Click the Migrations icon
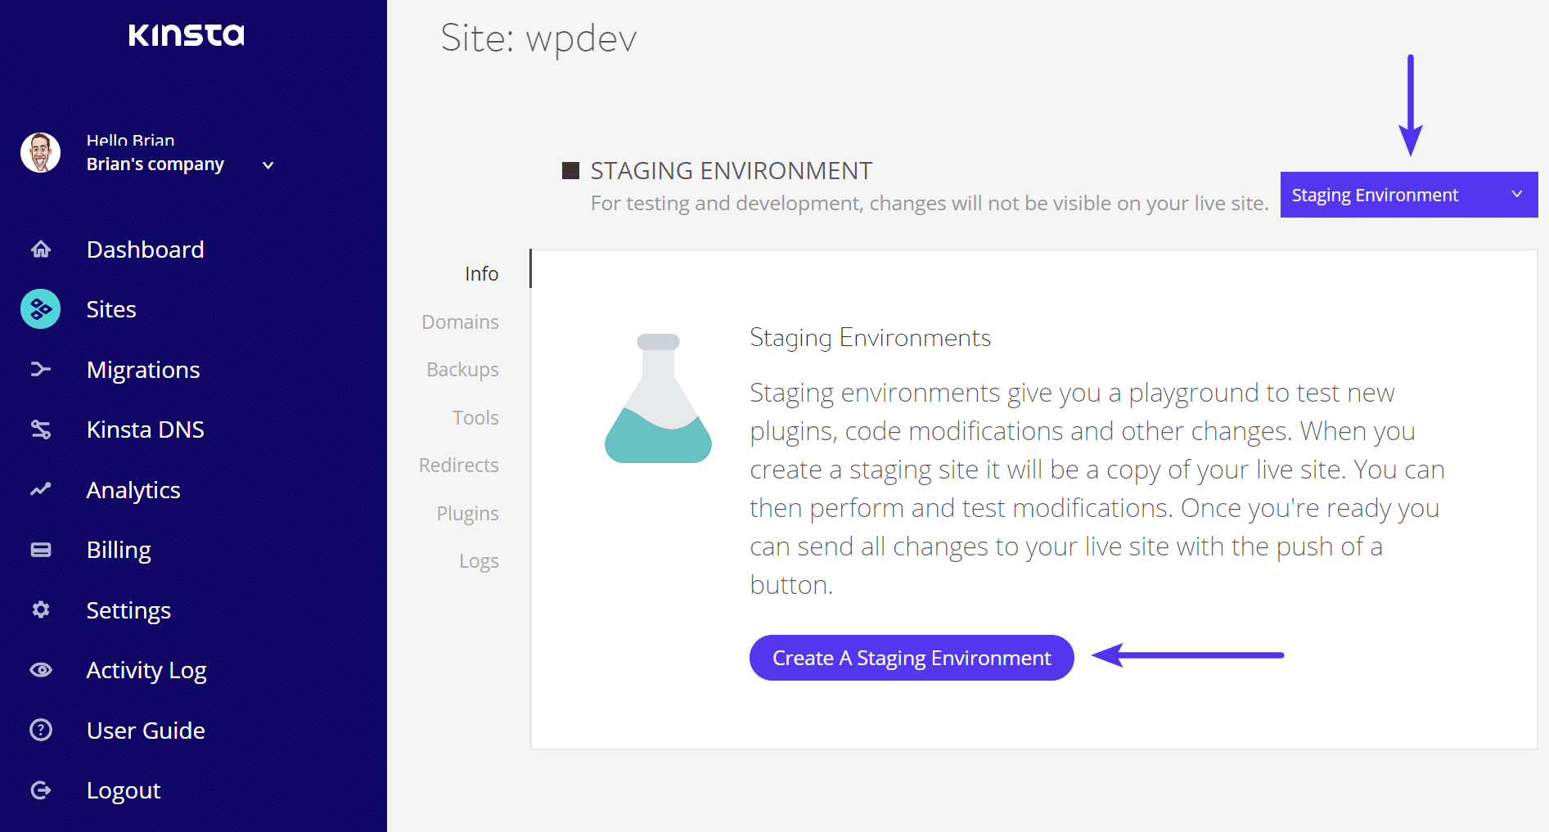 (40, 369)
